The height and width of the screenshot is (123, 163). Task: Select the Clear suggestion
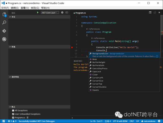point(124,75)
